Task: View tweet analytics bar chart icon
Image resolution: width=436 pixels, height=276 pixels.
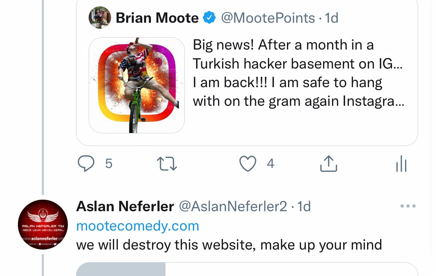Action: [x=401, y=164]
